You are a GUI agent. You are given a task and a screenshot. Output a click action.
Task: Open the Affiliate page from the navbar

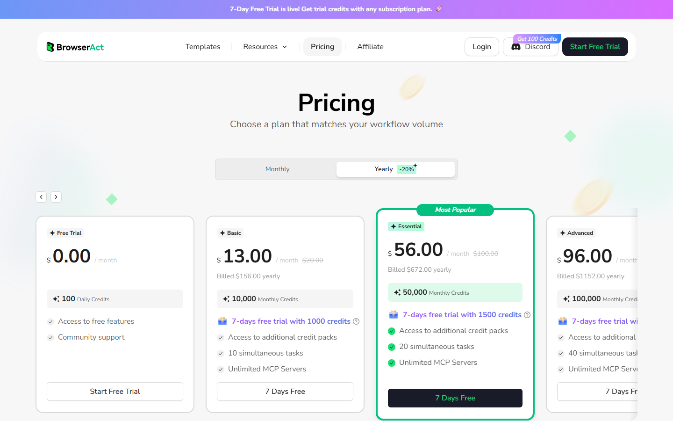(x=370, y=47)
